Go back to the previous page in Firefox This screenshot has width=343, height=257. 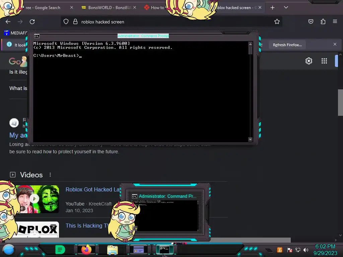[x=8, y=22]
